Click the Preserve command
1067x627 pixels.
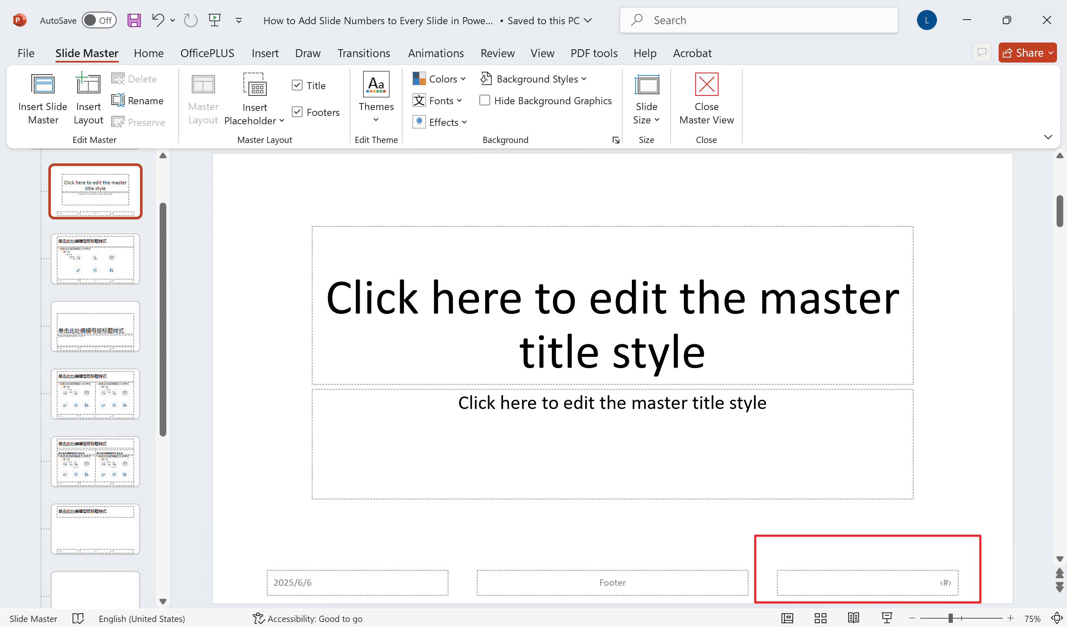point(138,123)
